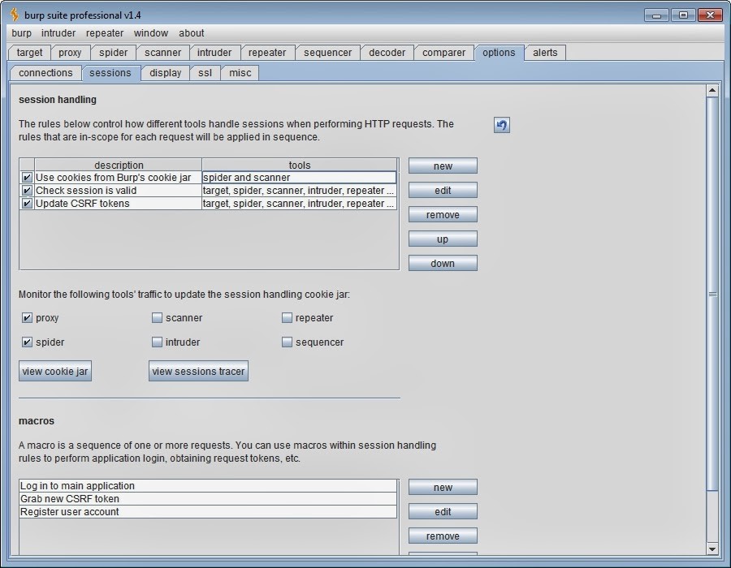The image size is (731, 568).
Task: Select 'Grab new CSRF token' macro
Action: (208, 499)
